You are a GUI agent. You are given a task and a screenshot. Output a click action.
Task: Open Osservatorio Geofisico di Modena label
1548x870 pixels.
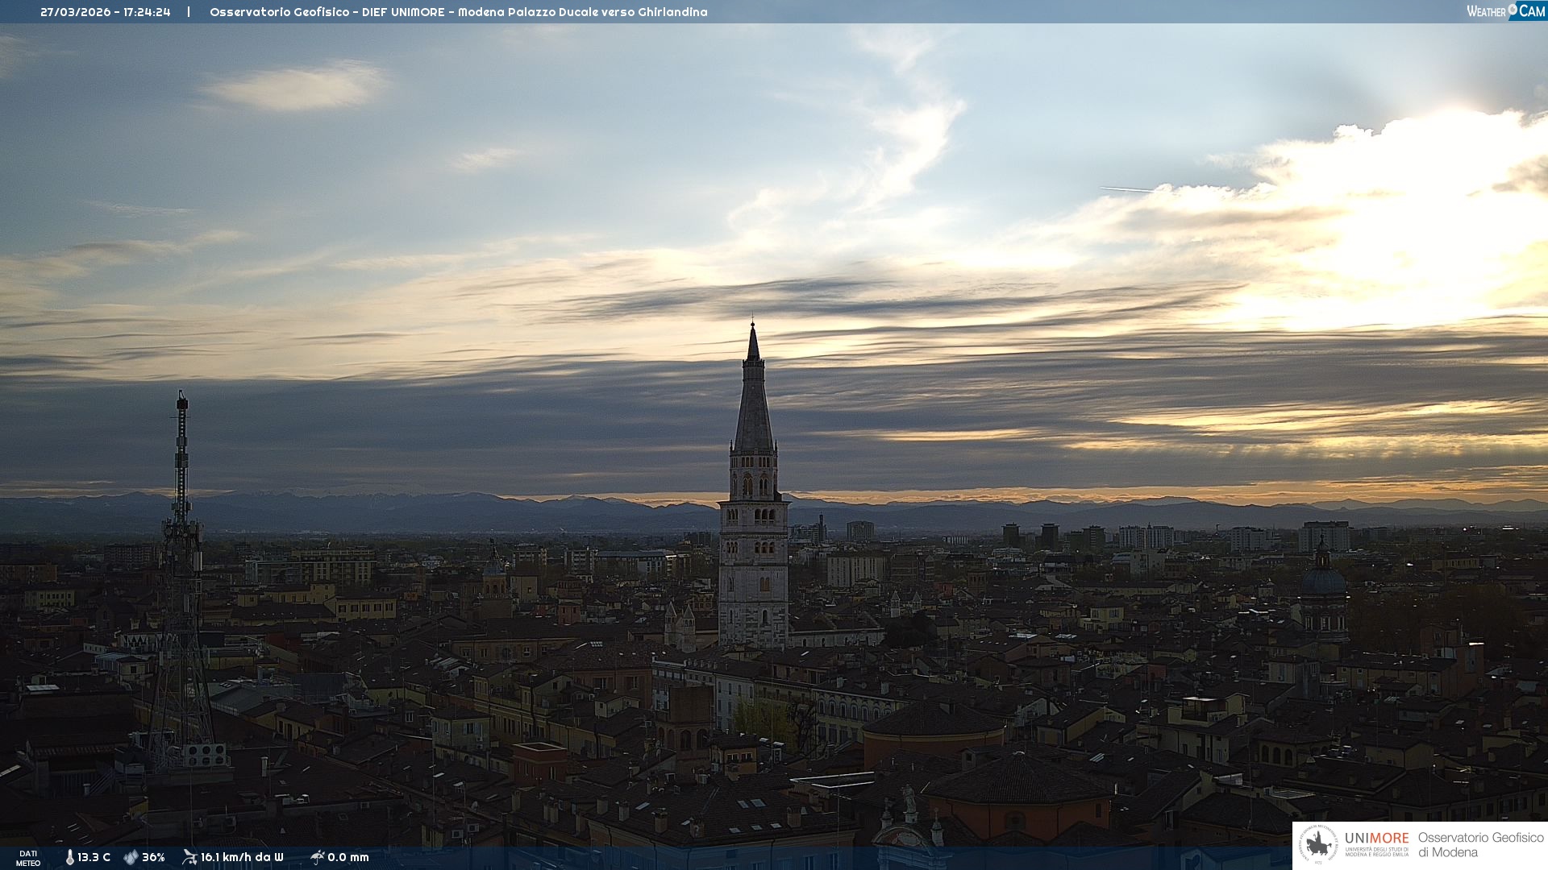coord(1480,845)
